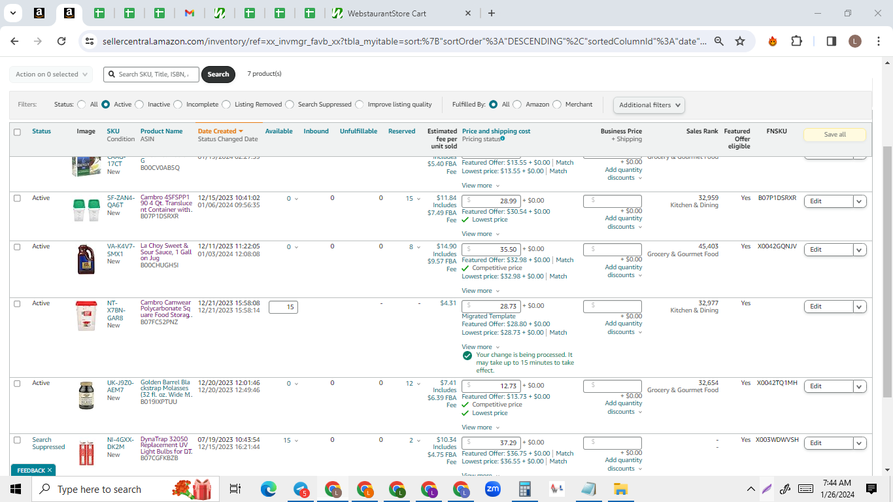Expand Available 15 dropdown in DynaTrap row
The height and width of the screenshot is (502, 893).
pyautogui.click(x=290, y=441)
